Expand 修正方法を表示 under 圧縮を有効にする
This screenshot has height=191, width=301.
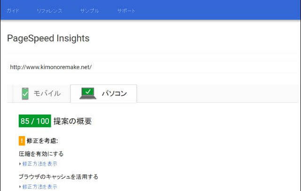tap(40, 164)
